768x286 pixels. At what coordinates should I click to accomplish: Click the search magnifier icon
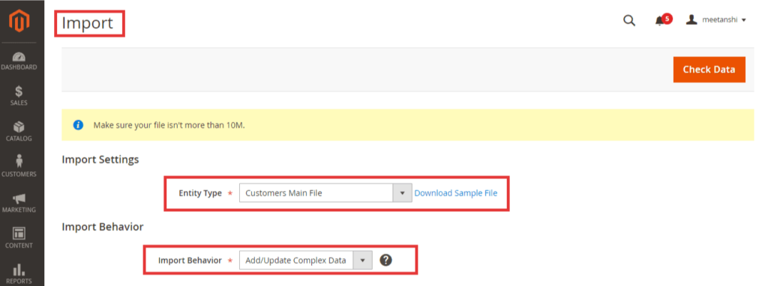(x=629, y=20)
